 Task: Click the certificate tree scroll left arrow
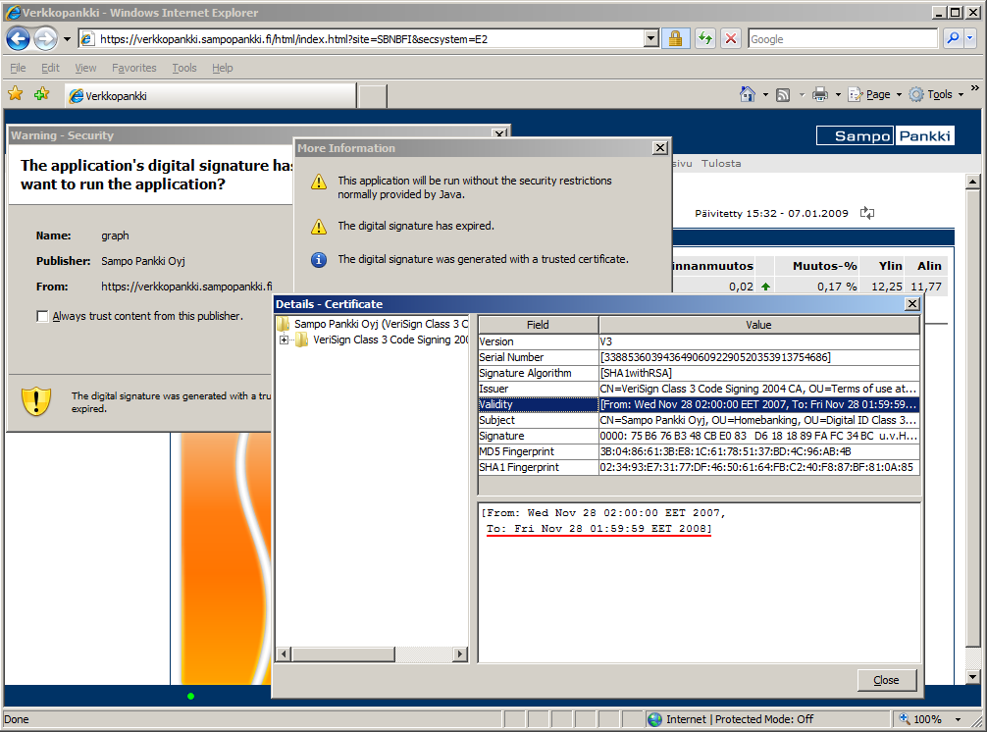284,654
